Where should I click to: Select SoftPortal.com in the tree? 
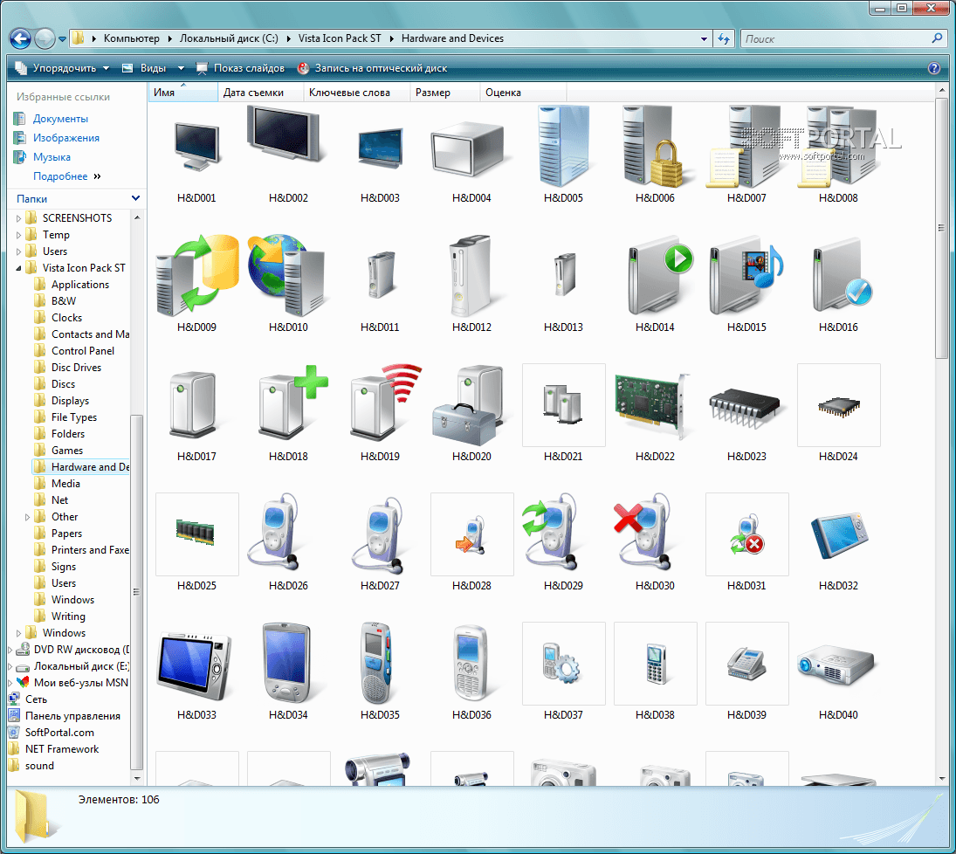59,732
